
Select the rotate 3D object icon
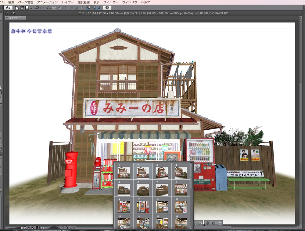(x=34, y=31)
